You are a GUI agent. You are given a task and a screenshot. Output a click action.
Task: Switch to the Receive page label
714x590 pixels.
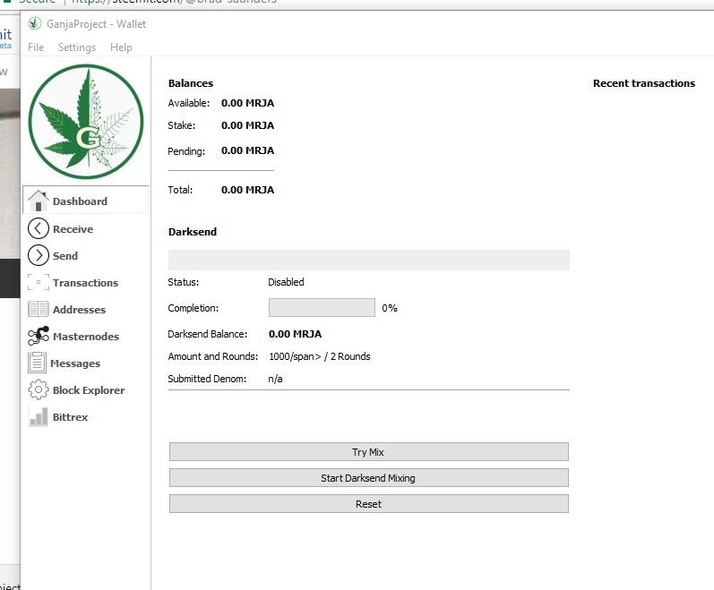point(73,229)
